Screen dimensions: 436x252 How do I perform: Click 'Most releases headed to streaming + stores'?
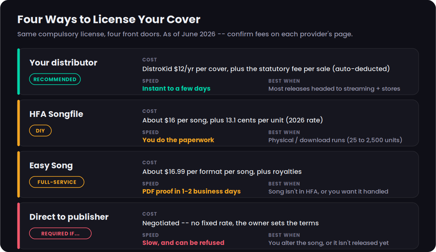click(x=334, y=89)
